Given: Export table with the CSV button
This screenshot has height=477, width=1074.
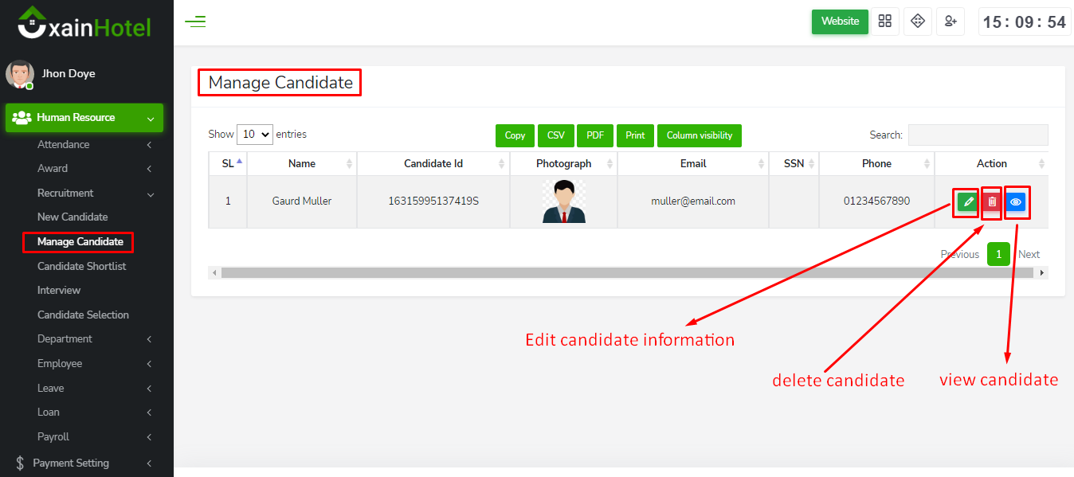Looking at the screenshot, I should click(x=555, y=135).
